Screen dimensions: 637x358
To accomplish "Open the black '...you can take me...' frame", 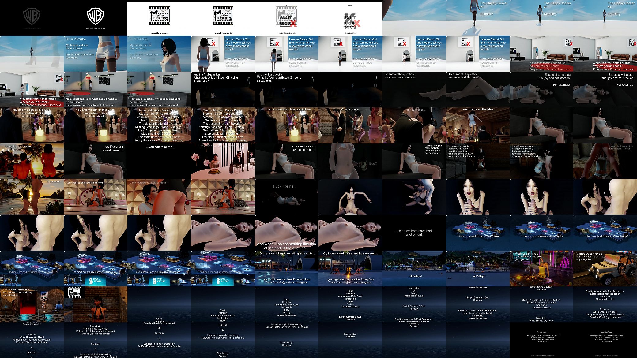I will click(x=159, y=161).
